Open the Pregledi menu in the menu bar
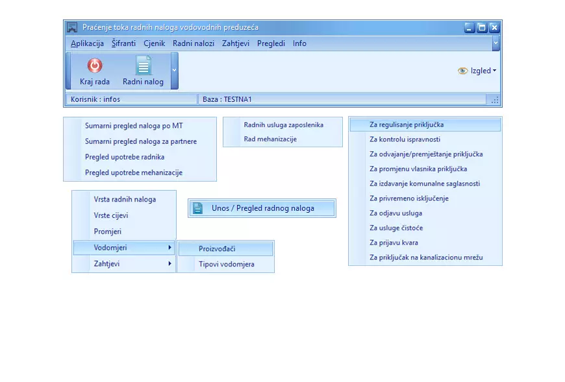565x382 pixels. point(271,43)
